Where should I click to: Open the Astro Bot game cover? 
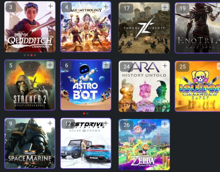tap(86, 85)
